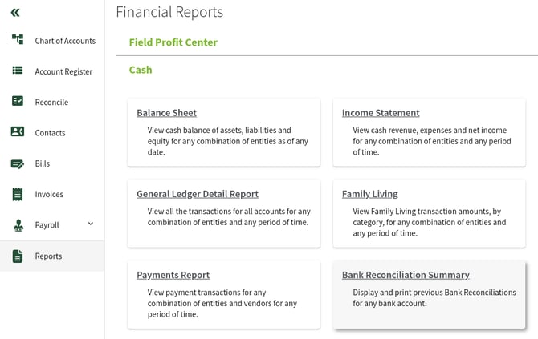The image size is (538, 339).
Task: Click the Bills pencil icon
Action: 18,163
